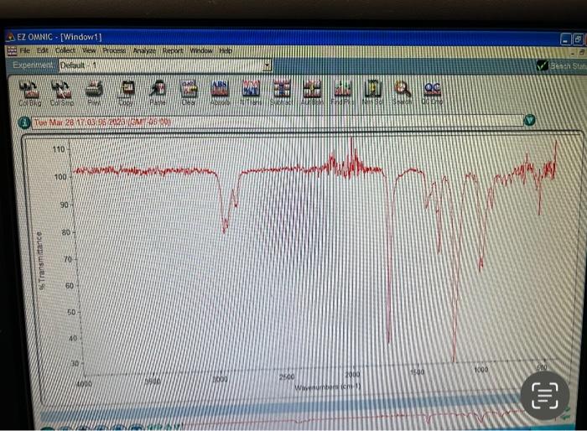Click the EZ OMNIC icon in menu bar
Image resolution: width=587 pixels, height=431 pixels.
pos(12,50)
